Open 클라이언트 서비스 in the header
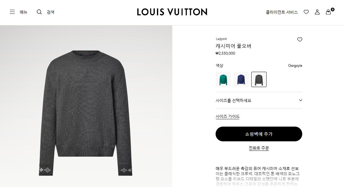Viewport: 344px width, 187px height. [282, 12]
